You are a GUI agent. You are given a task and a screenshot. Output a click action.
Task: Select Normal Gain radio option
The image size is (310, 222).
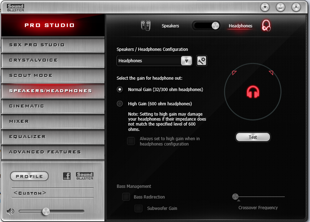pyautogui.click(x=120, y=90)
